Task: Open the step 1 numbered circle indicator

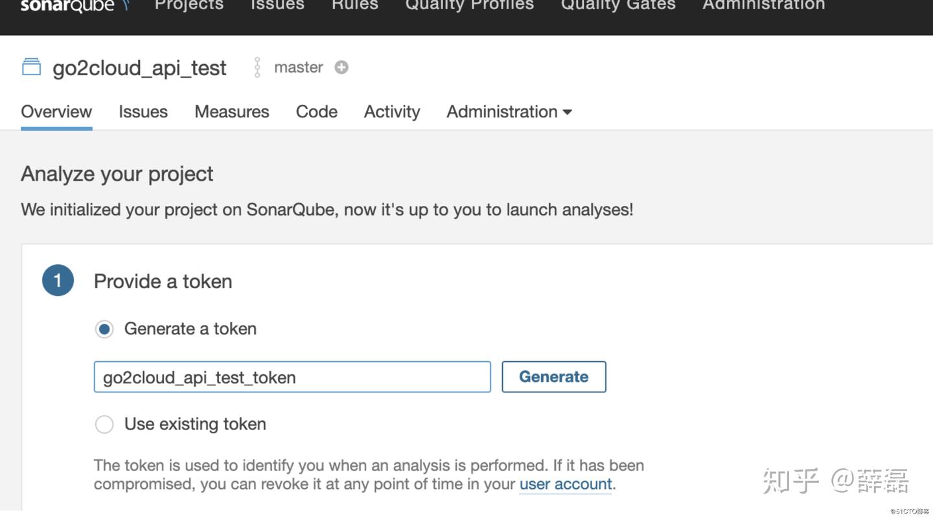Action: [58, 280]
